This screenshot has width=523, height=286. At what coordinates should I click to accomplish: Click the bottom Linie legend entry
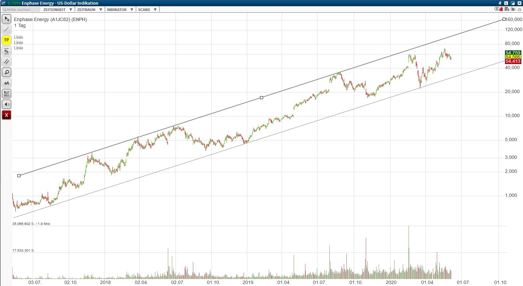(x=19, y=48)
